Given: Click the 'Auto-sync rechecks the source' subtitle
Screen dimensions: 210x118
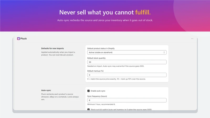Looking at the screenshot, I should click(x=105, y=20).
